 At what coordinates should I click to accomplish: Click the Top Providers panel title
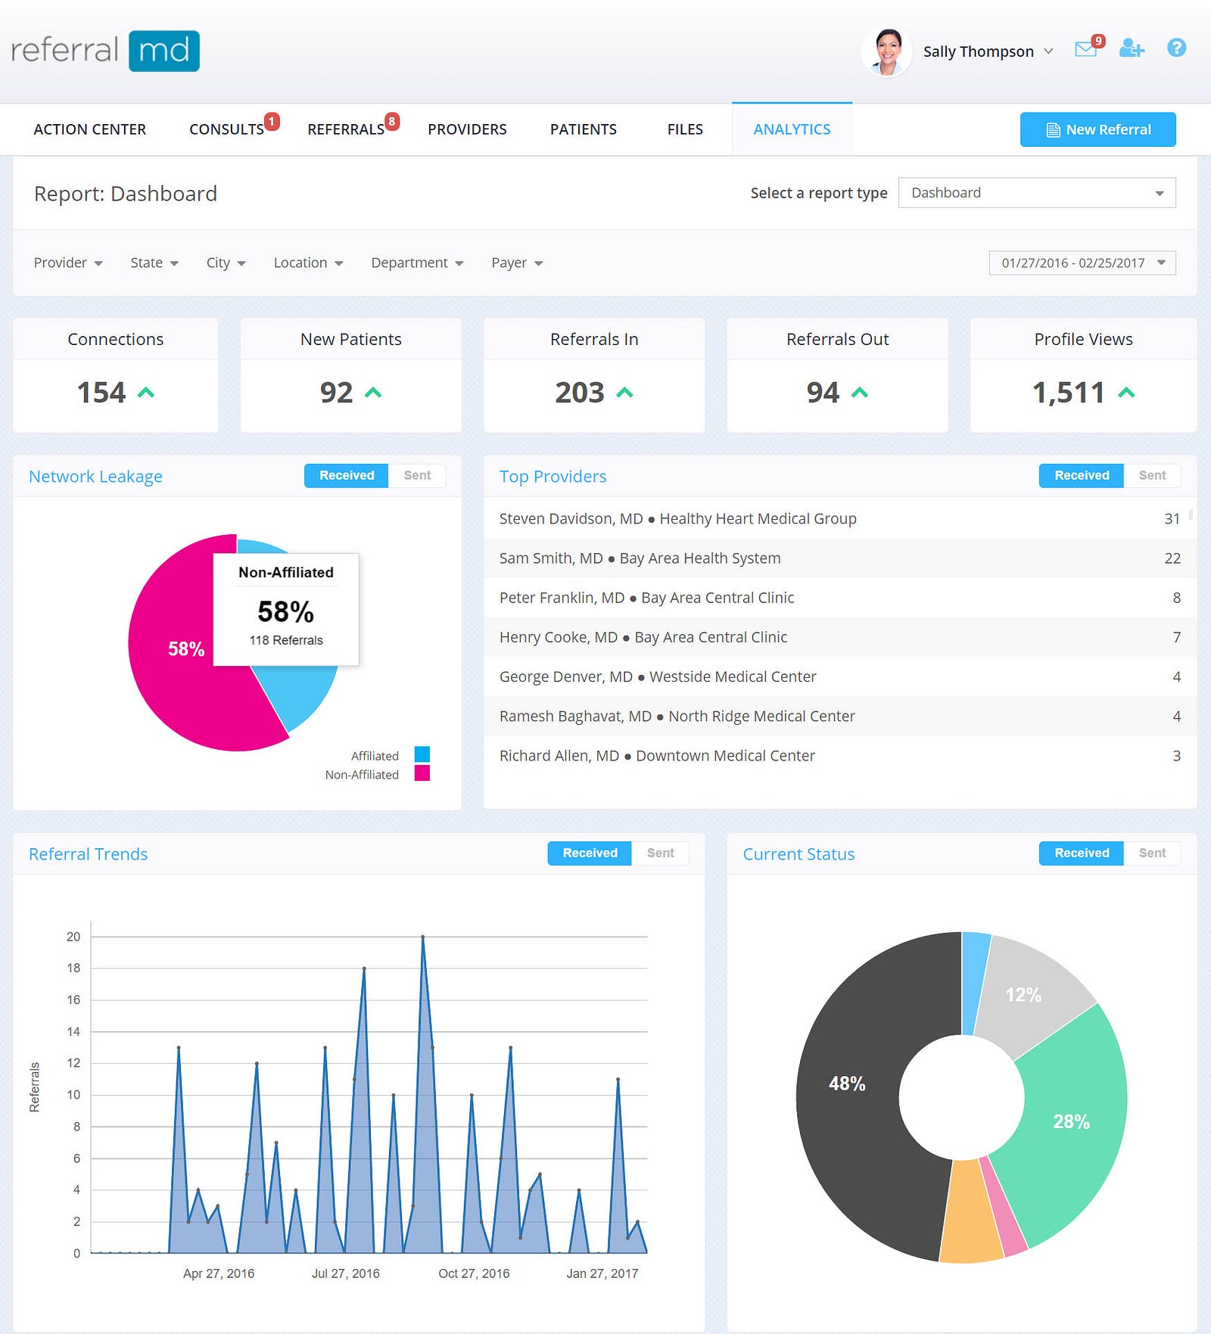pos(553,476)
